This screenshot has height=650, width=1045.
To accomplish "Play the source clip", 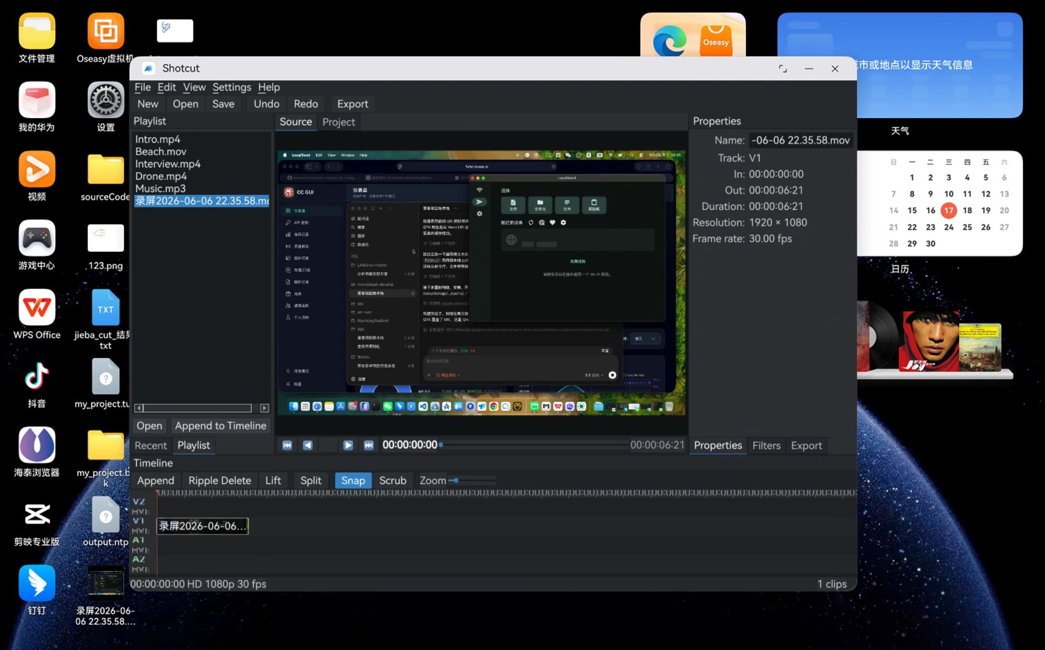I will [x=348, y=445].
